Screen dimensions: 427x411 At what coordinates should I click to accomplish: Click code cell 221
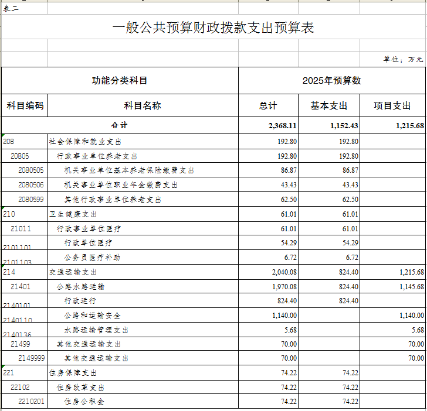(x=25, y=373)
